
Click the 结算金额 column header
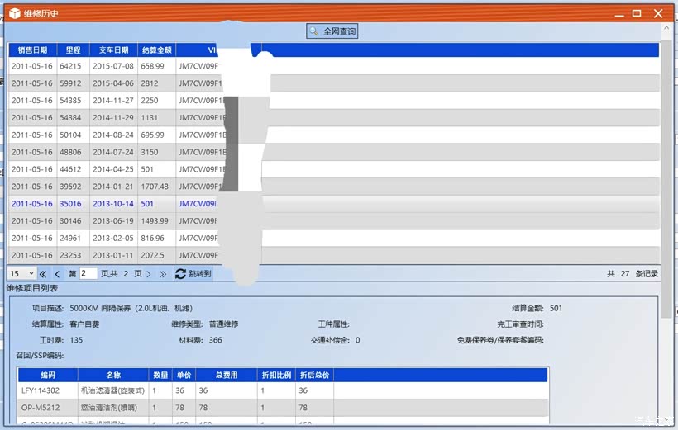click(156, 50)
